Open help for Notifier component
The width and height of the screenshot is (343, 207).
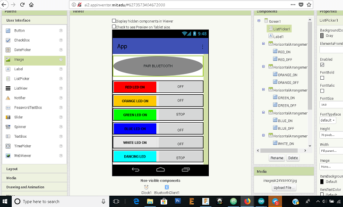point(61,98)
